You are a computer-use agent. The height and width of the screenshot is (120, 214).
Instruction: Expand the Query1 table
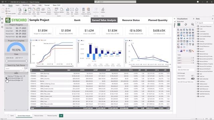197,49
